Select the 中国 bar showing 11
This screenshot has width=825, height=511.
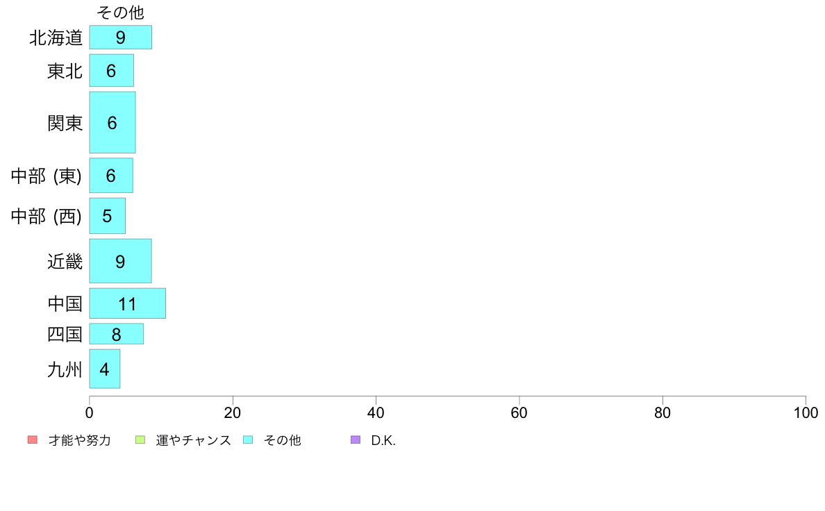[x=127, y=303]
